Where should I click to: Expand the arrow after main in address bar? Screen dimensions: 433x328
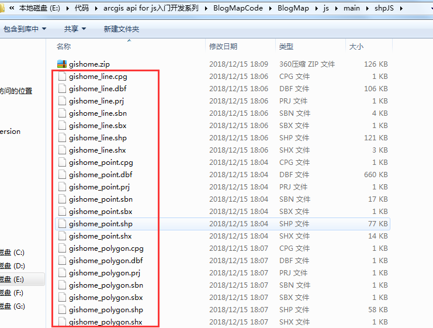(x=368, y=8)
